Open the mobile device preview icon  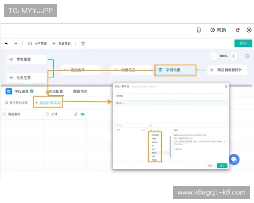(199, 30)
